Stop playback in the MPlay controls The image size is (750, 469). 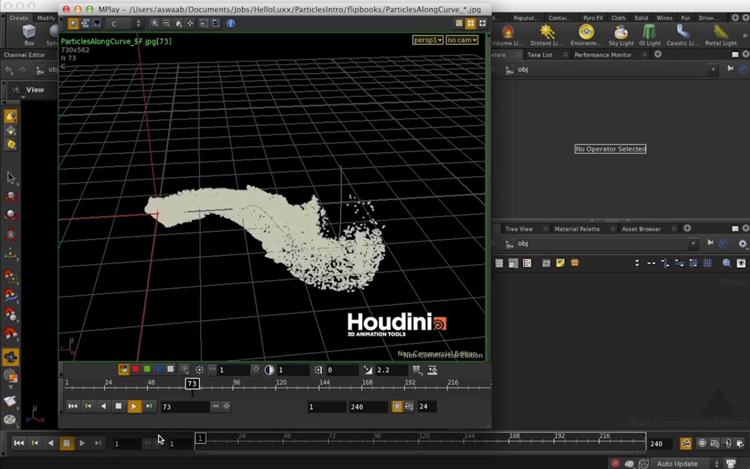coord(118,406)
